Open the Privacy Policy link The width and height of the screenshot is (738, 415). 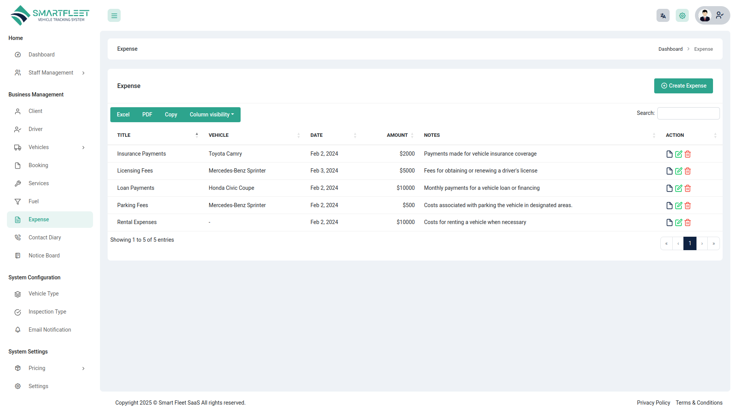tap(653, 403)
